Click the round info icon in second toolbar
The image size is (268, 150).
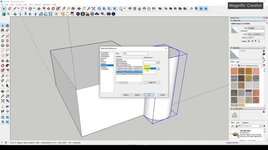[x=113, y=14]
